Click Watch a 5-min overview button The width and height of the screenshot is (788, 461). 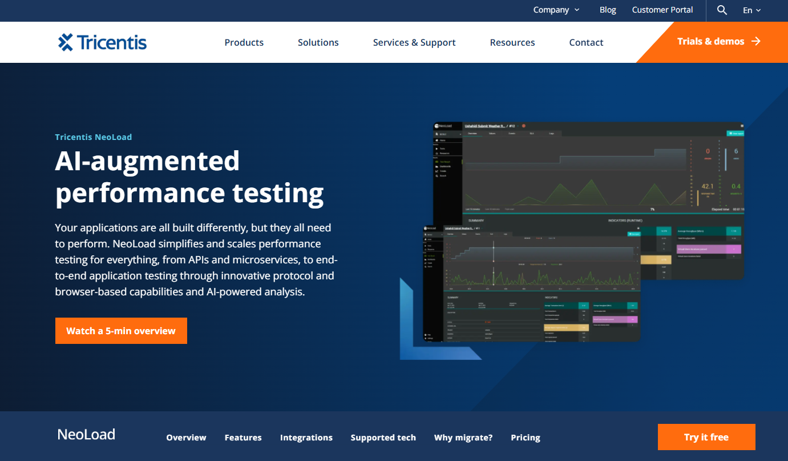coord(121,331)
